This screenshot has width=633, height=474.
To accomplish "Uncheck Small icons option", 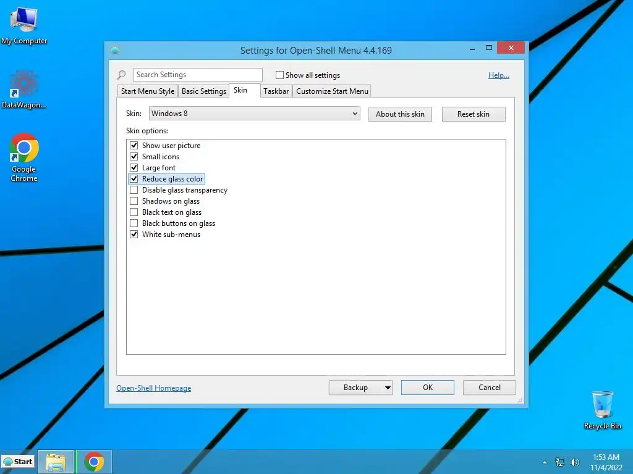I will [x=134, y=156].
